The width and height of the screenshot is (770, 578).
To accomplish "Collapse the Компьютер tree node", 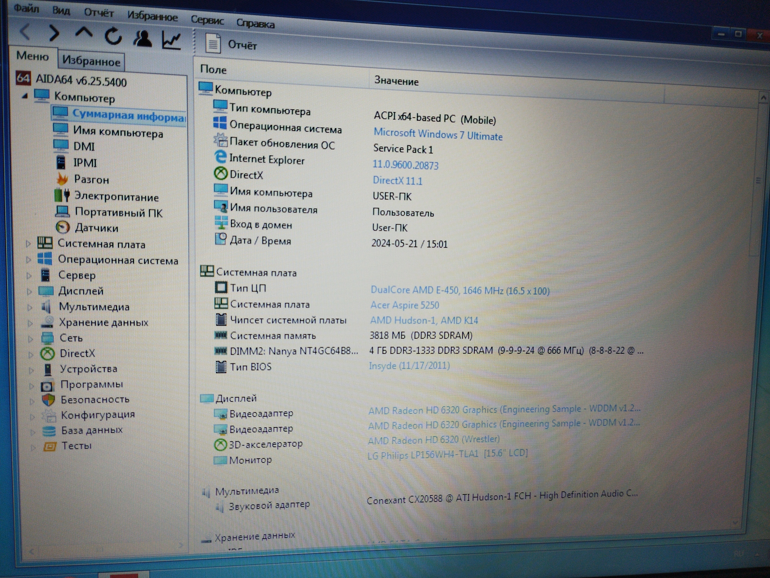I will 25,96.
